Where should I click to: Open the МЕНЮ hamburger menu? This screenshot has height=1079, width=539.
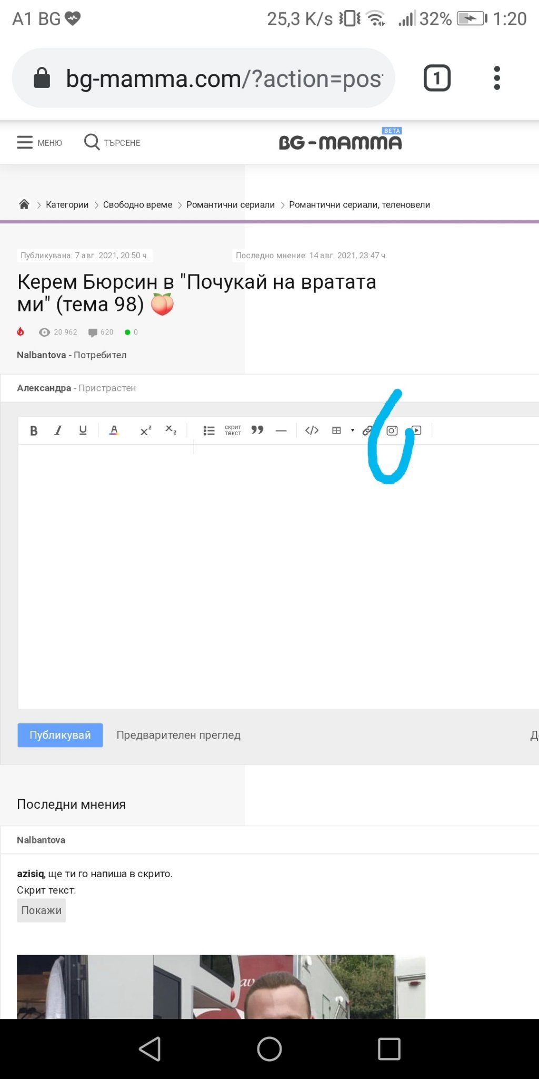[x=39, y=142]
